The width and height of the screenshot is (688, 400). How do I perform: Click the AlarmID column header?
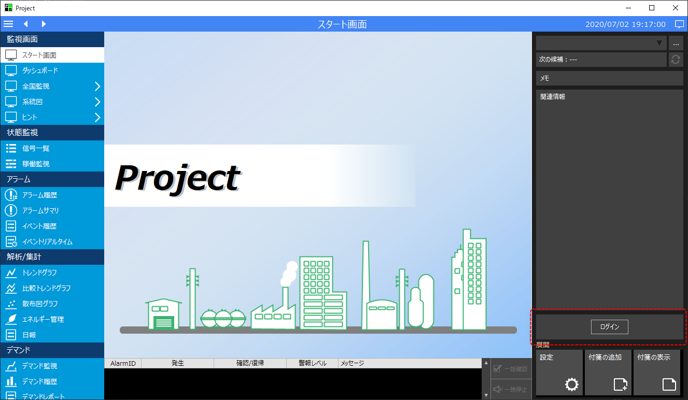[123, 363]
